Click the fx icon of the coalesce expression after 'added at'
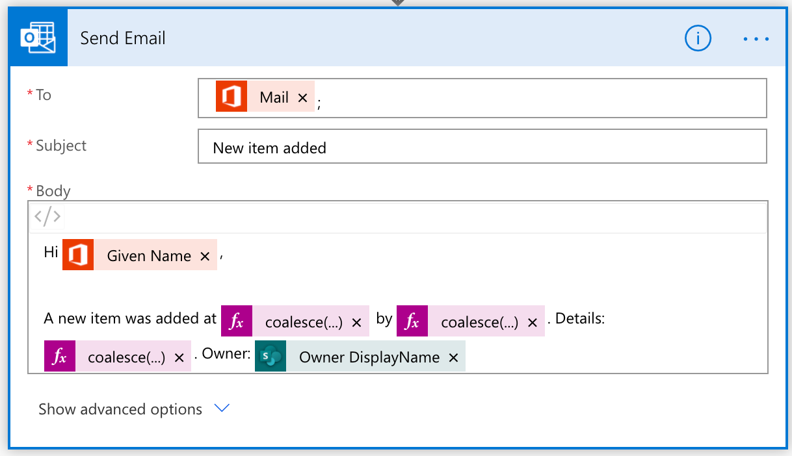This screenshot has width=792, height=456. pos(236,320)
